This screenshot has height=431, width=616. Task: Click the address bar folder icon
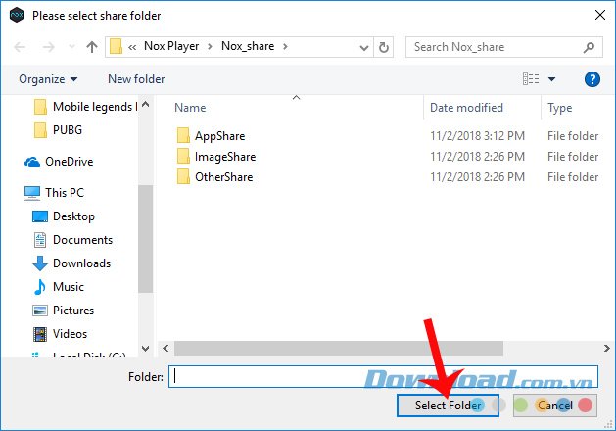pyautogui.click(x=116, y=47)
